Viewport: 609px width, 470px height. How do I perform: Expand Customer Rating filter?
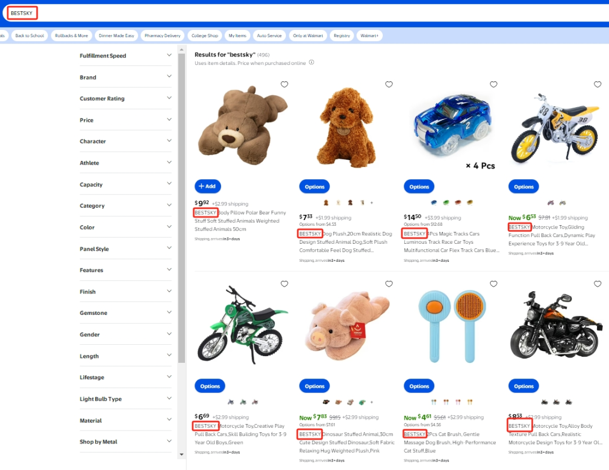125,98
